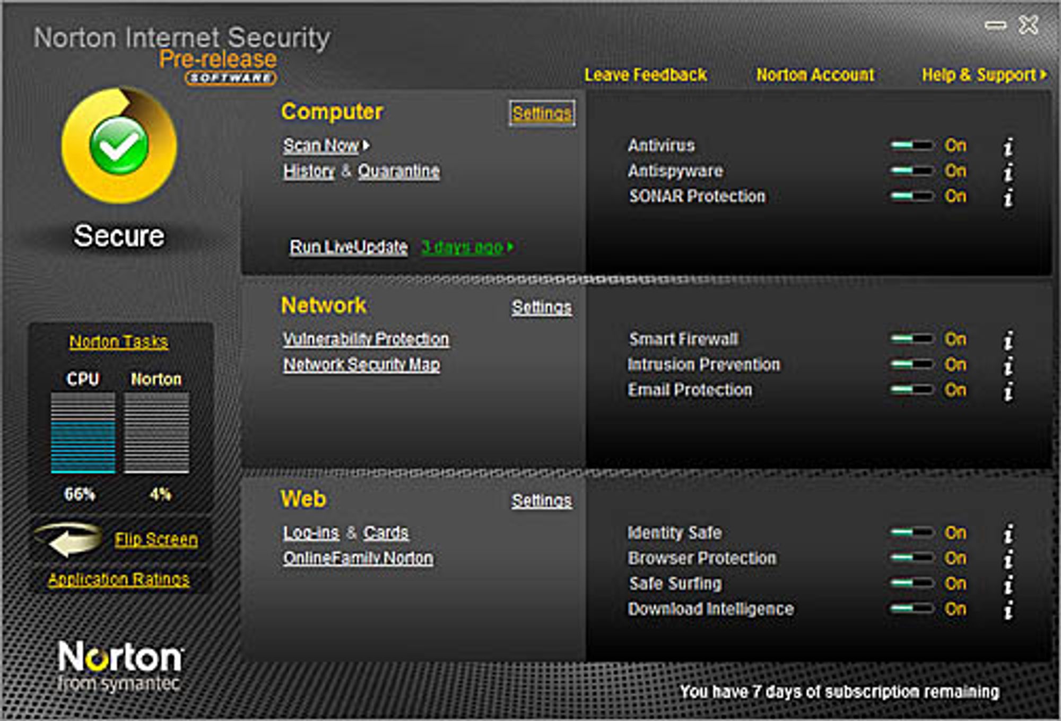Click the Antispyware info icon

[x=1008, y=172]
